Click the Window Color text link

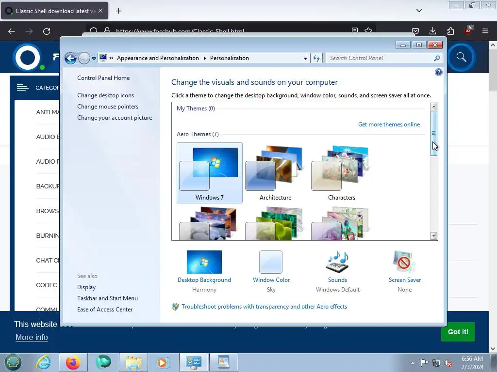pos(271,280)
